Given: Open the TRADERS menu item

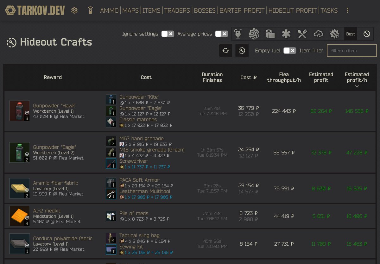Looking at the screenshot, I should pos(177,10).
